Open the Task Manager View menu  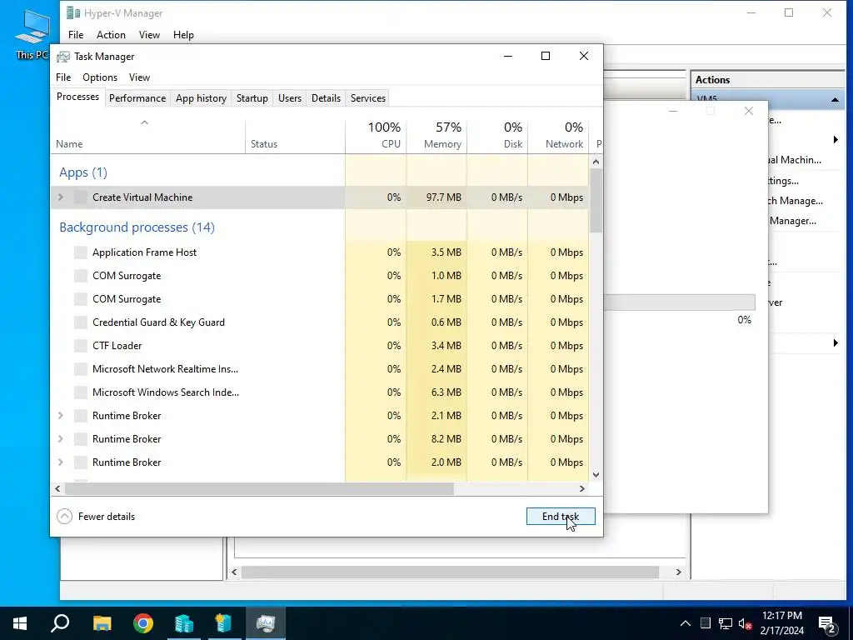tap(139, 77)
